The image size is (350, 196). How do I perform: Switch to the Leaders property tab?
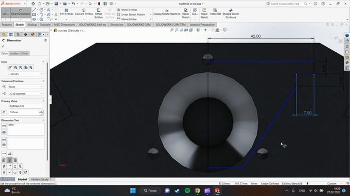tap(15, 53)
